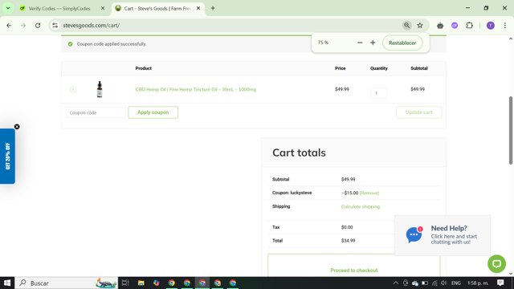Open Chrome's three-dot menu
Viewport: 514px width, 289px height.
coord(505,25)
